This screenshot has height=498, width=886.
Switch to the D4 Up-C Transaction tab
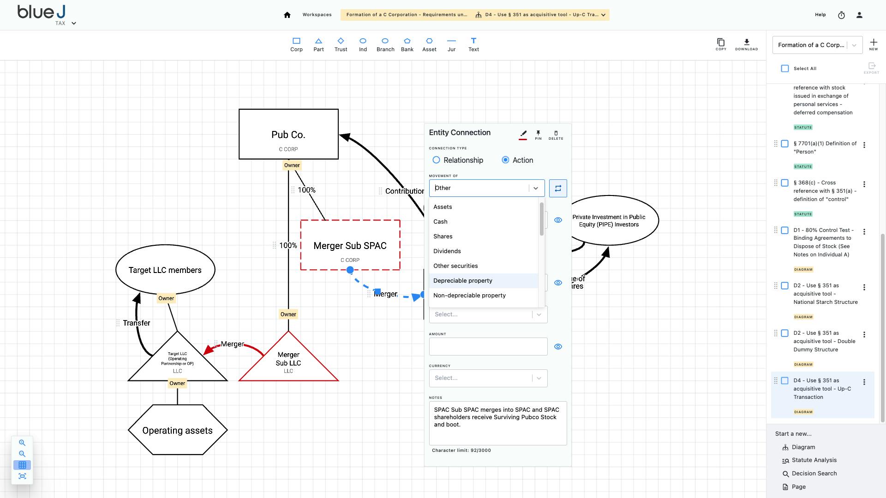[x=540, y=14]
